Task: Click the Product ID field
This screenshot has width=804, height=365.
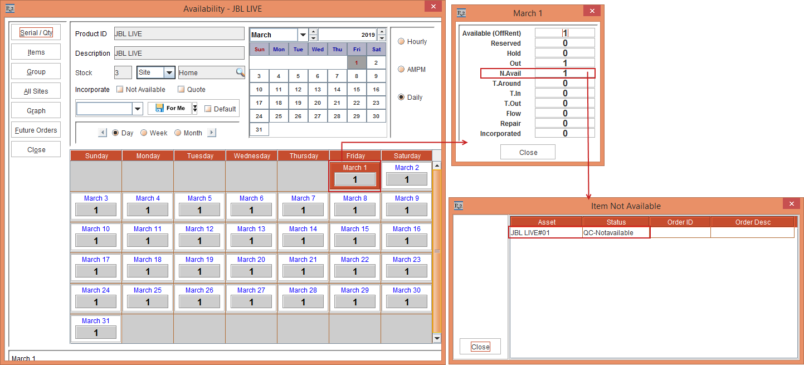Action: coord(179,33)
